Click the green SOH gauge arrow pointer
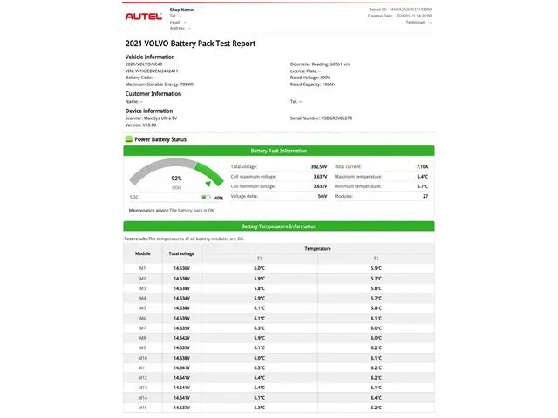 tap(208, 184)
